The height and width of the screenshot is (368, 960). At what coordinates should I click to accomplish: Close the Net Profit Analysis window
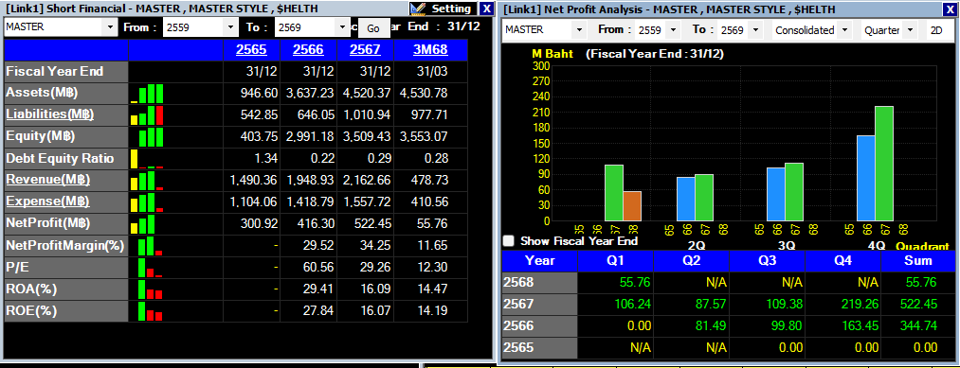tap(949, 9)
